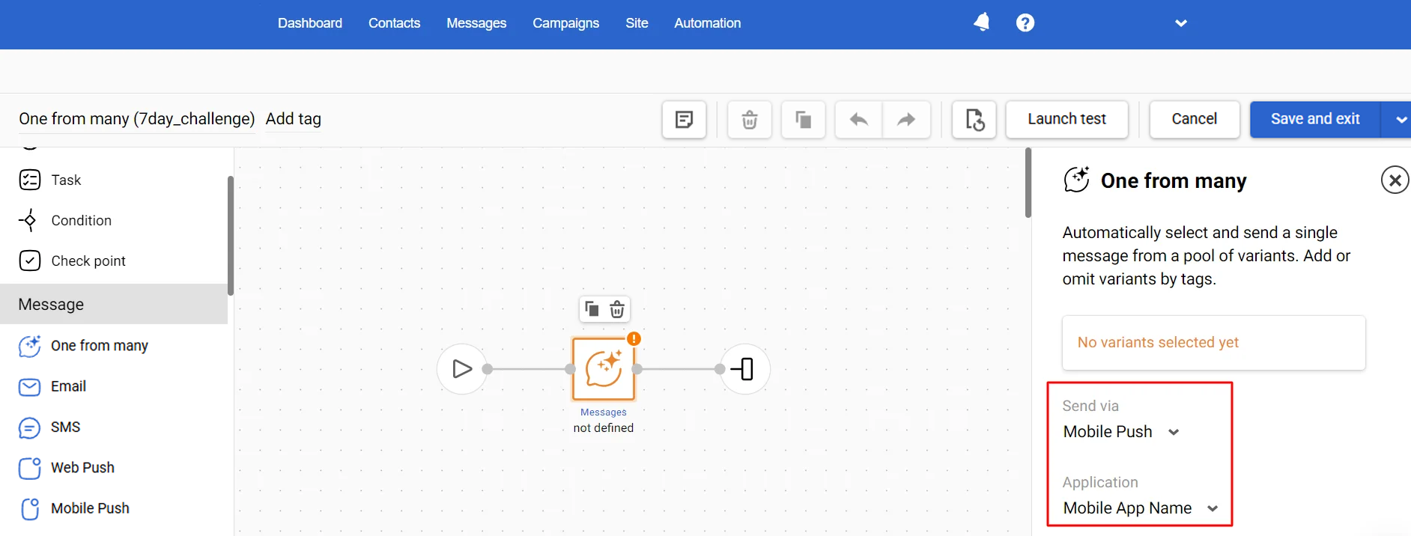Select the Email block icon
Screen dimensions: 1411x536
tap(29, 386)
